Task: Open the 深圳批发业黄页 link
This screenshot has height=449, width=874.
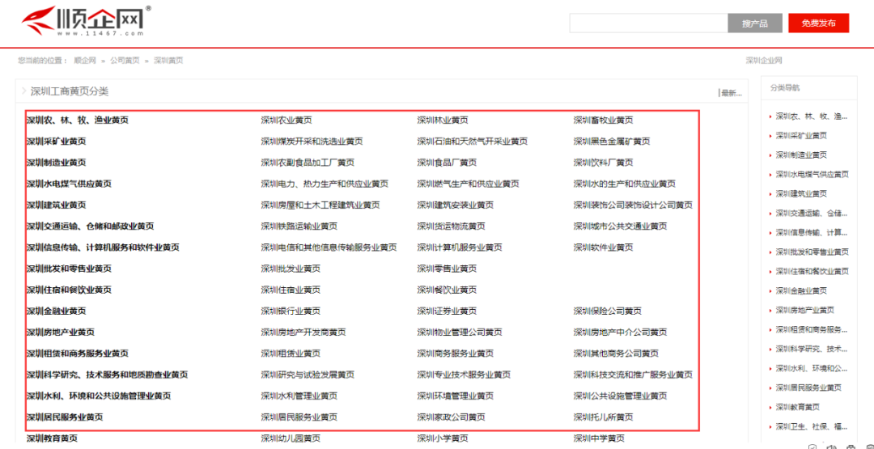Action: (x=291, y=269)
